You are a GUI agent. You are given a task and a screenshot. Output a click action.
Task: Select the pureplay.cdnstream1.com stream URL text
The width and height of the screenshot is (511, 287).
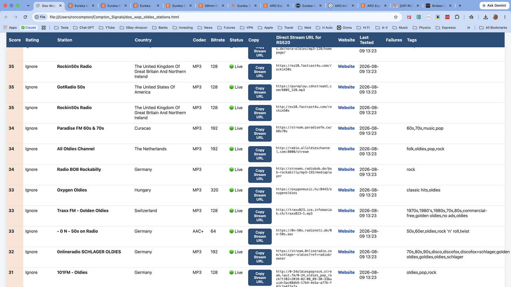[304, 88]
